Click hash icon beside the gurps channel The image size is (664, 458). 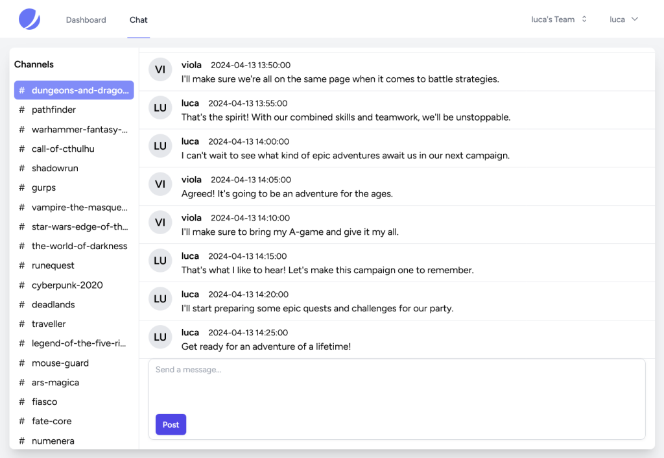pyautogui.click(x=22, y=187)
